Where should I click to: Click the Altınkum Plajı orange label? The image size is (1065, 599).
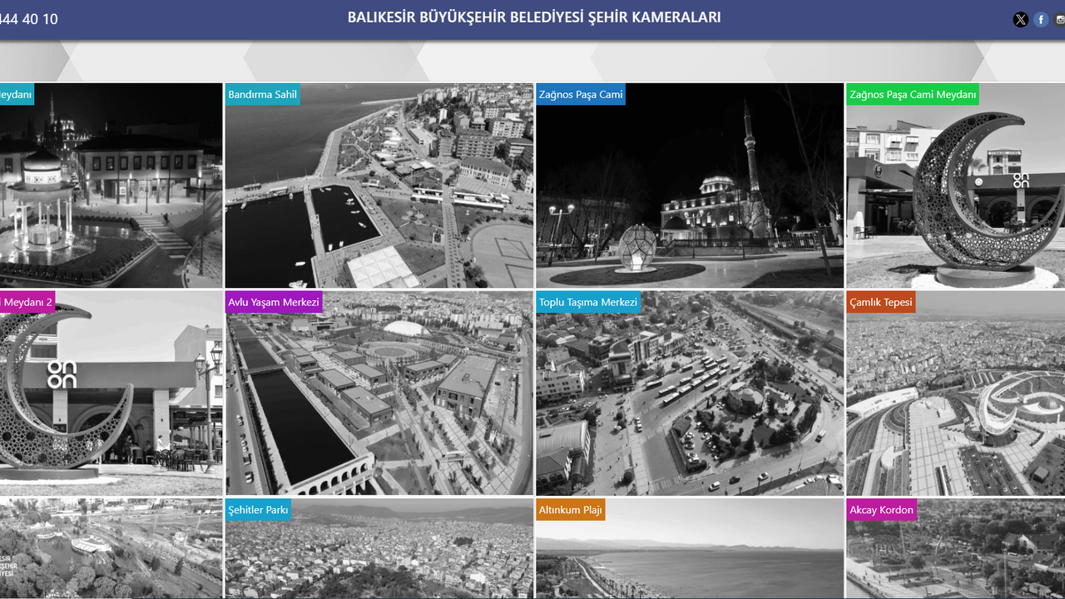click(571, 510)
